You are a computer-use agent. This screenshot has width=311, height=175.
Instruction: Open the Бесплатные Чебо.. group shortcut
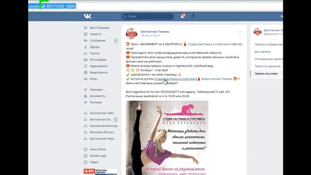click(103, 113)
